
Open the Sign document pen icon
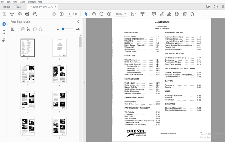[x=169, y=14]
